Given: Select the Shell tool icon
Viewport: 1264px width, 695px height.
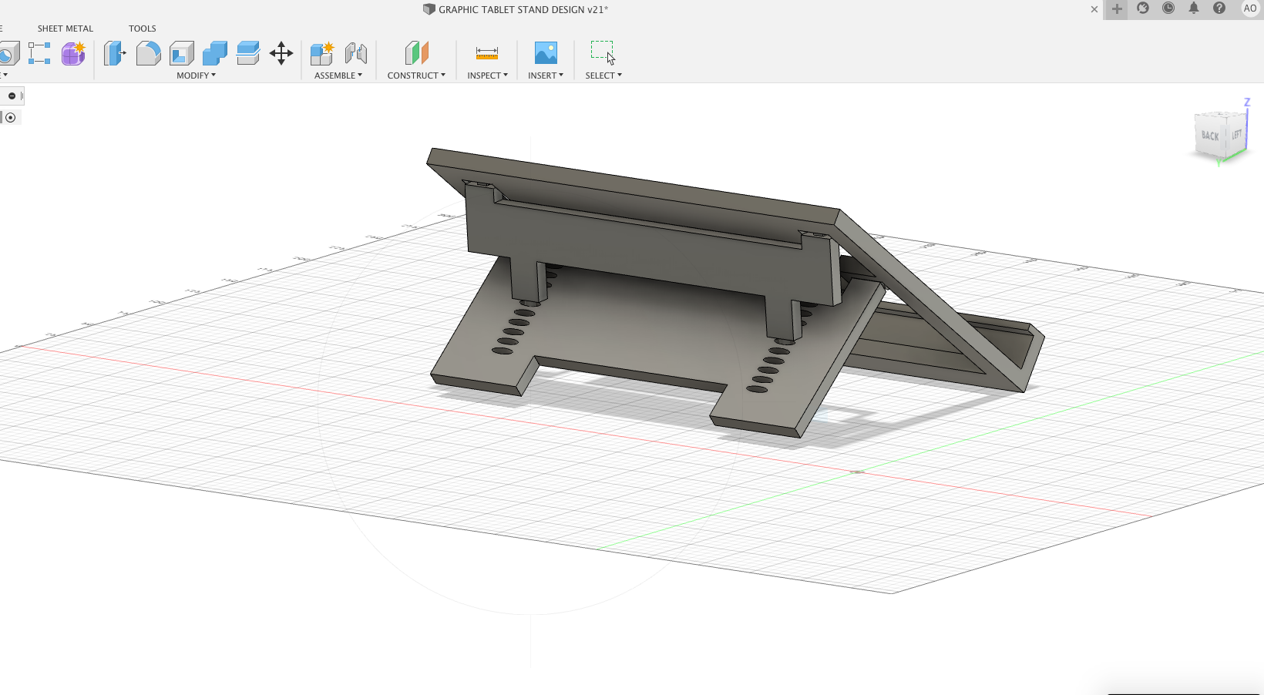Looking at the screenshot, I should coord(182,53).
